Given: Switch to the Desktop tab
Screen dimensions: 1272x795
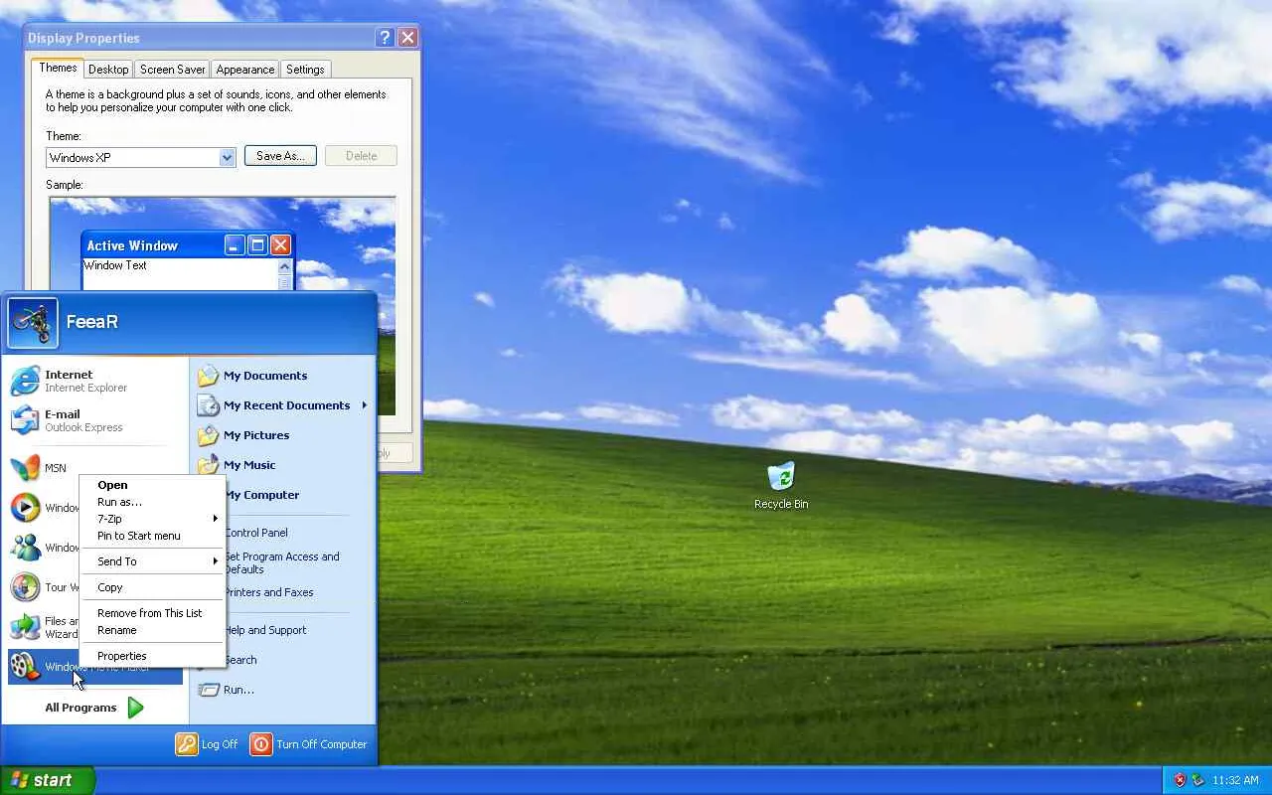Looking at the screenshot, I should (x=108, y=70).
